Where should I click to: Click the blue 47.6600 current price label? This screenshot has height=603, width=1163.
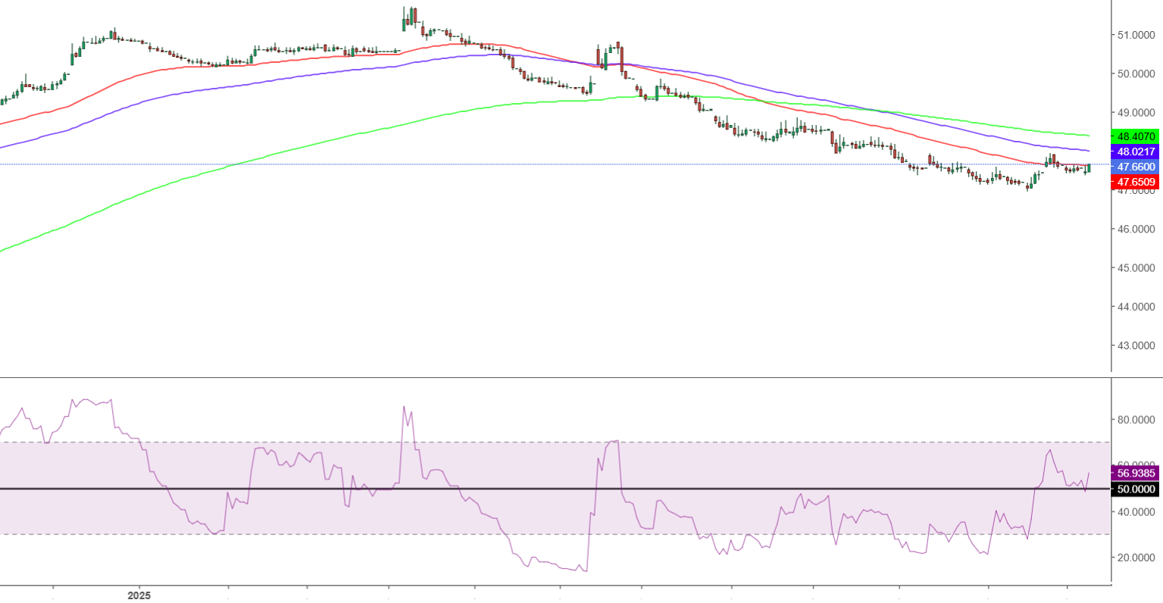1135,167
